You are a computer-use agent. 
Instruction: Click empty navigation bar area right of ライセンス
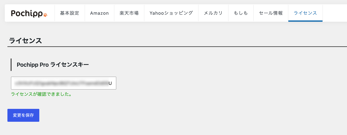click(x=335, y=13)
